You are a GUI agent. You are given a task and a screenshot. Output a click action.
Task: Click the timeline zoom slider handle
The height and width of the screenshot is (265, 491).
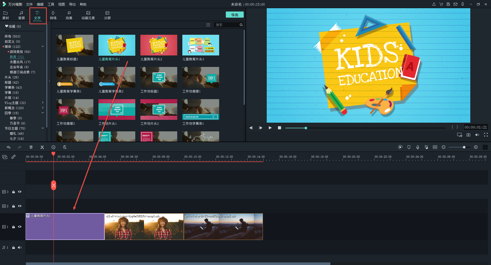point(464,147)
